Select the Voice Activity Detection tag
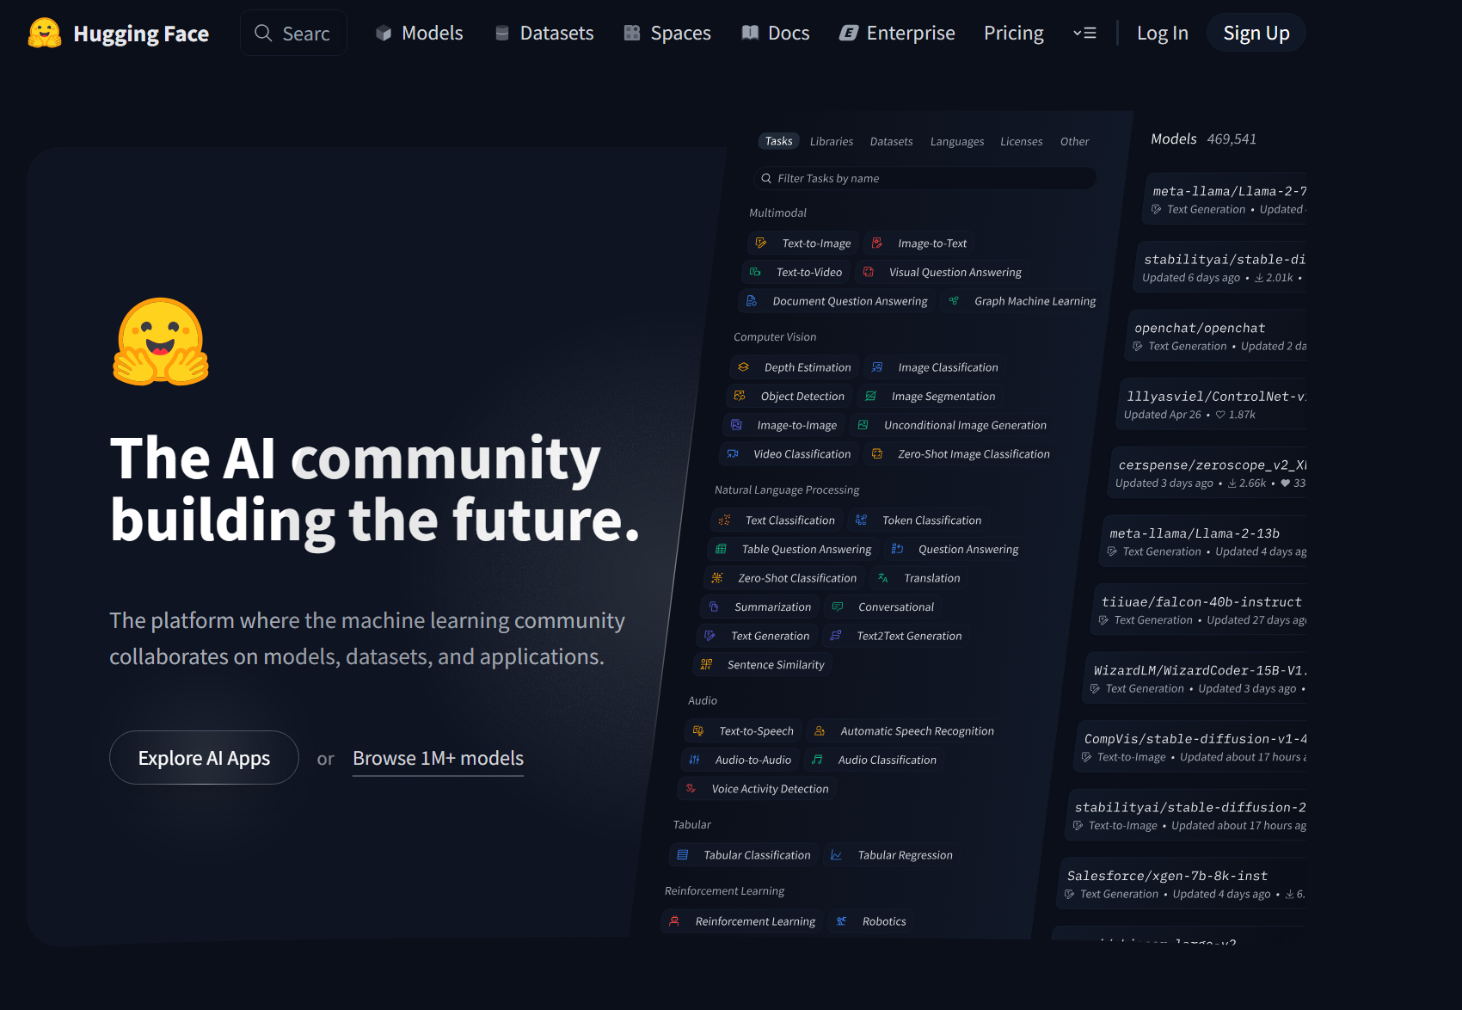The height and width of the screenshot is (1010, 1462). click(x=757, y=788)
